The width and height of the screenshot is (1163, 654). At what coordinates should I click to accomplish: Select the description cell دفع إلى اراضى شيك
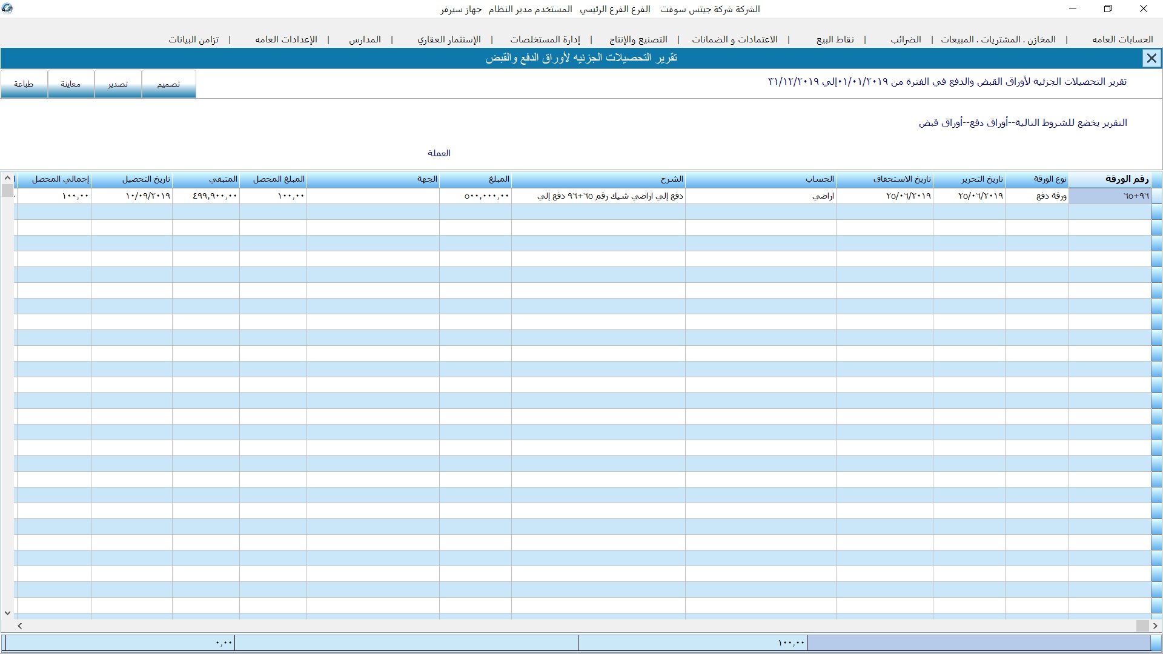click(598, 196)
